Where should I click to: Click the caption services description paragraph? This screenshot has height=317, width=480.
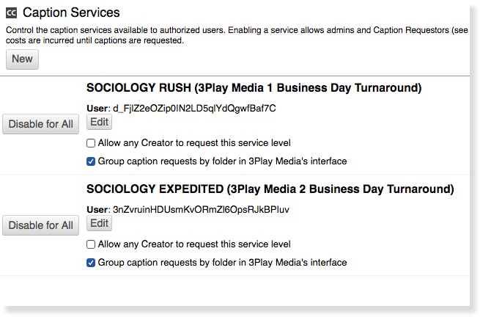point(237,35)
